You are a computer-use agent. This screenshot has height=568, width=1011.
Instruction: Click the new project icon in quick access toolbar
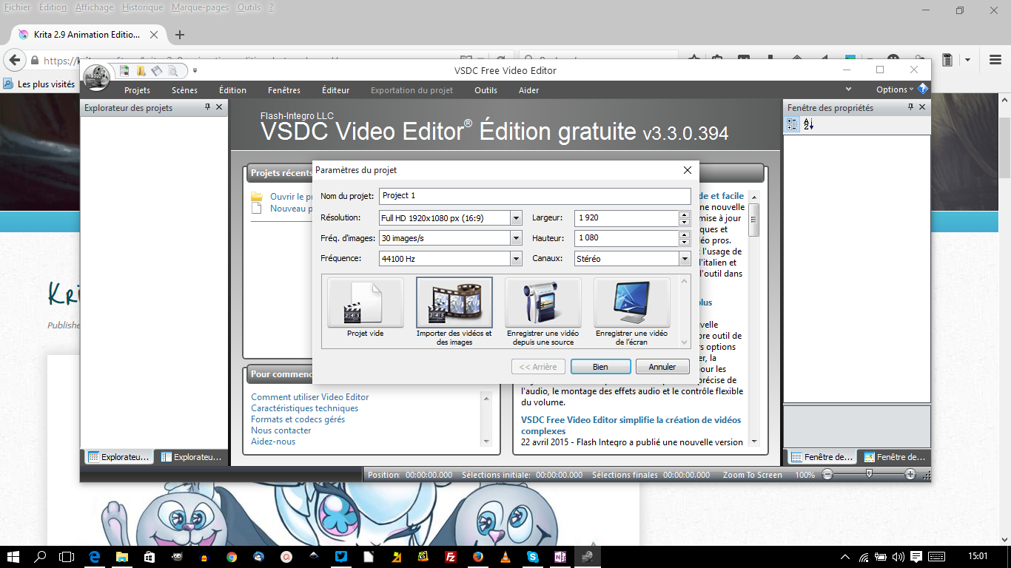pyautogui.click(x=125, y=71)
